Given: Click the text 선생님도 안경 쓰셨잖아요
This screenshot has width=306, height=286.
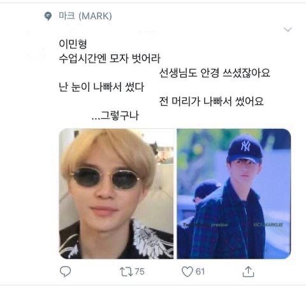Looking at the screenshot, I should coord(215,73).
